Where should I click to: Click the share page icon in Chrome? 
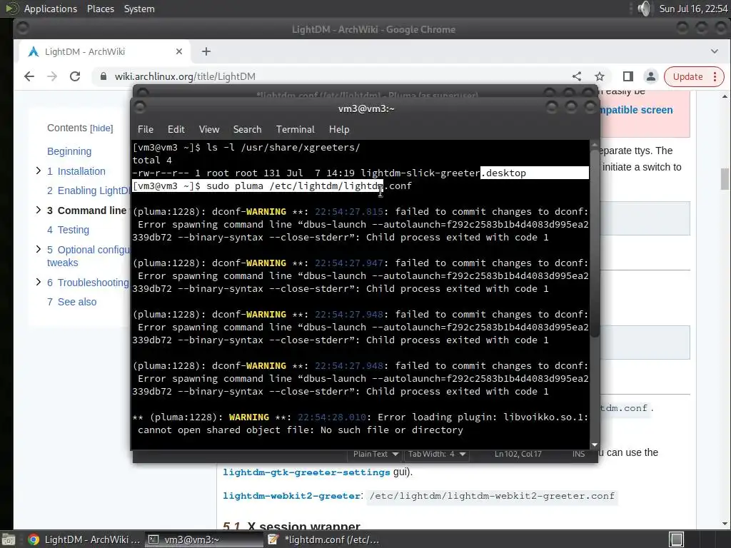(x=577, y=76)
